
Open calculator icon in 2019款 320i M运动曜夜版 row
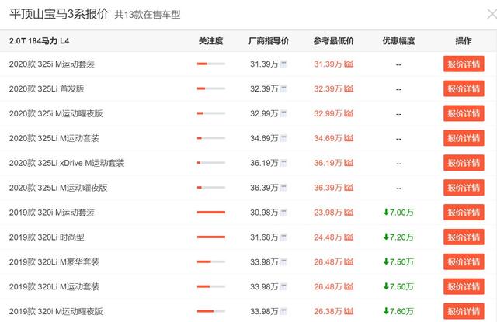tap(283, 311)
